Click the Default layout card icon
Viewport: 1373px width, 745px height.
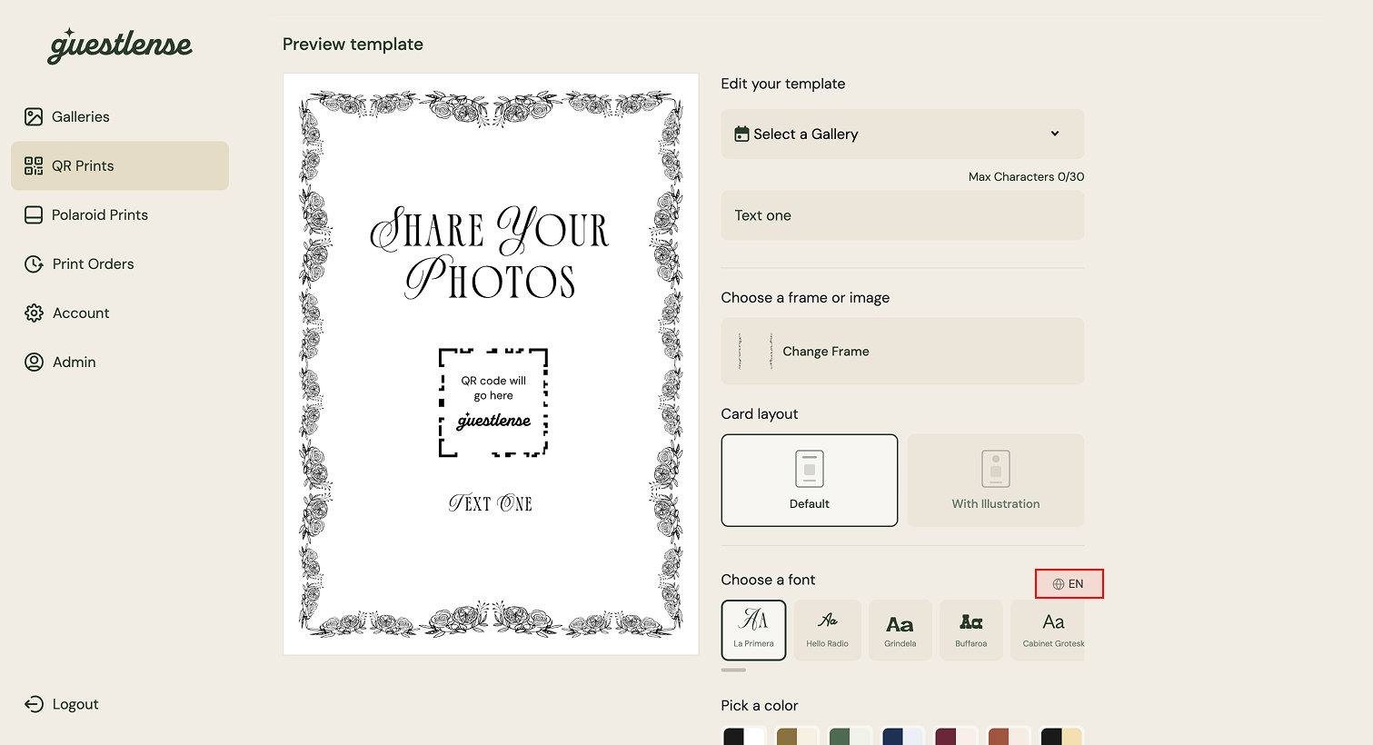click(810, 469)
